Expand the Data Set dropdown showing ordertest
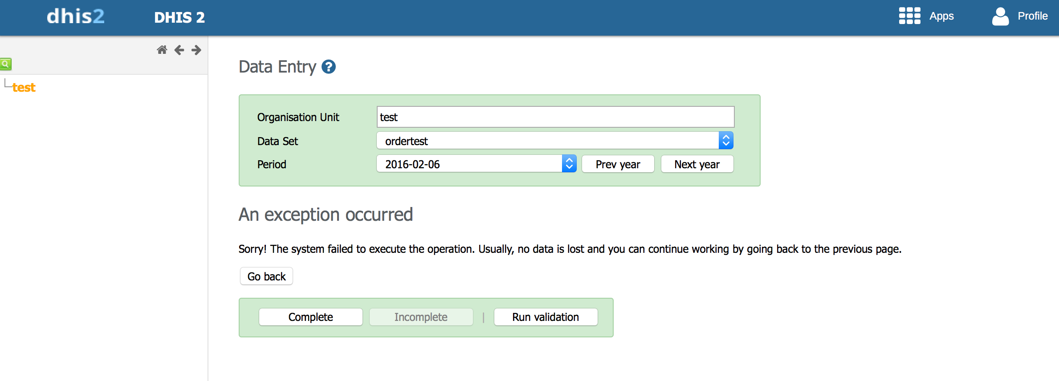This screenshot has width=1059, height=381. (554, 141)
